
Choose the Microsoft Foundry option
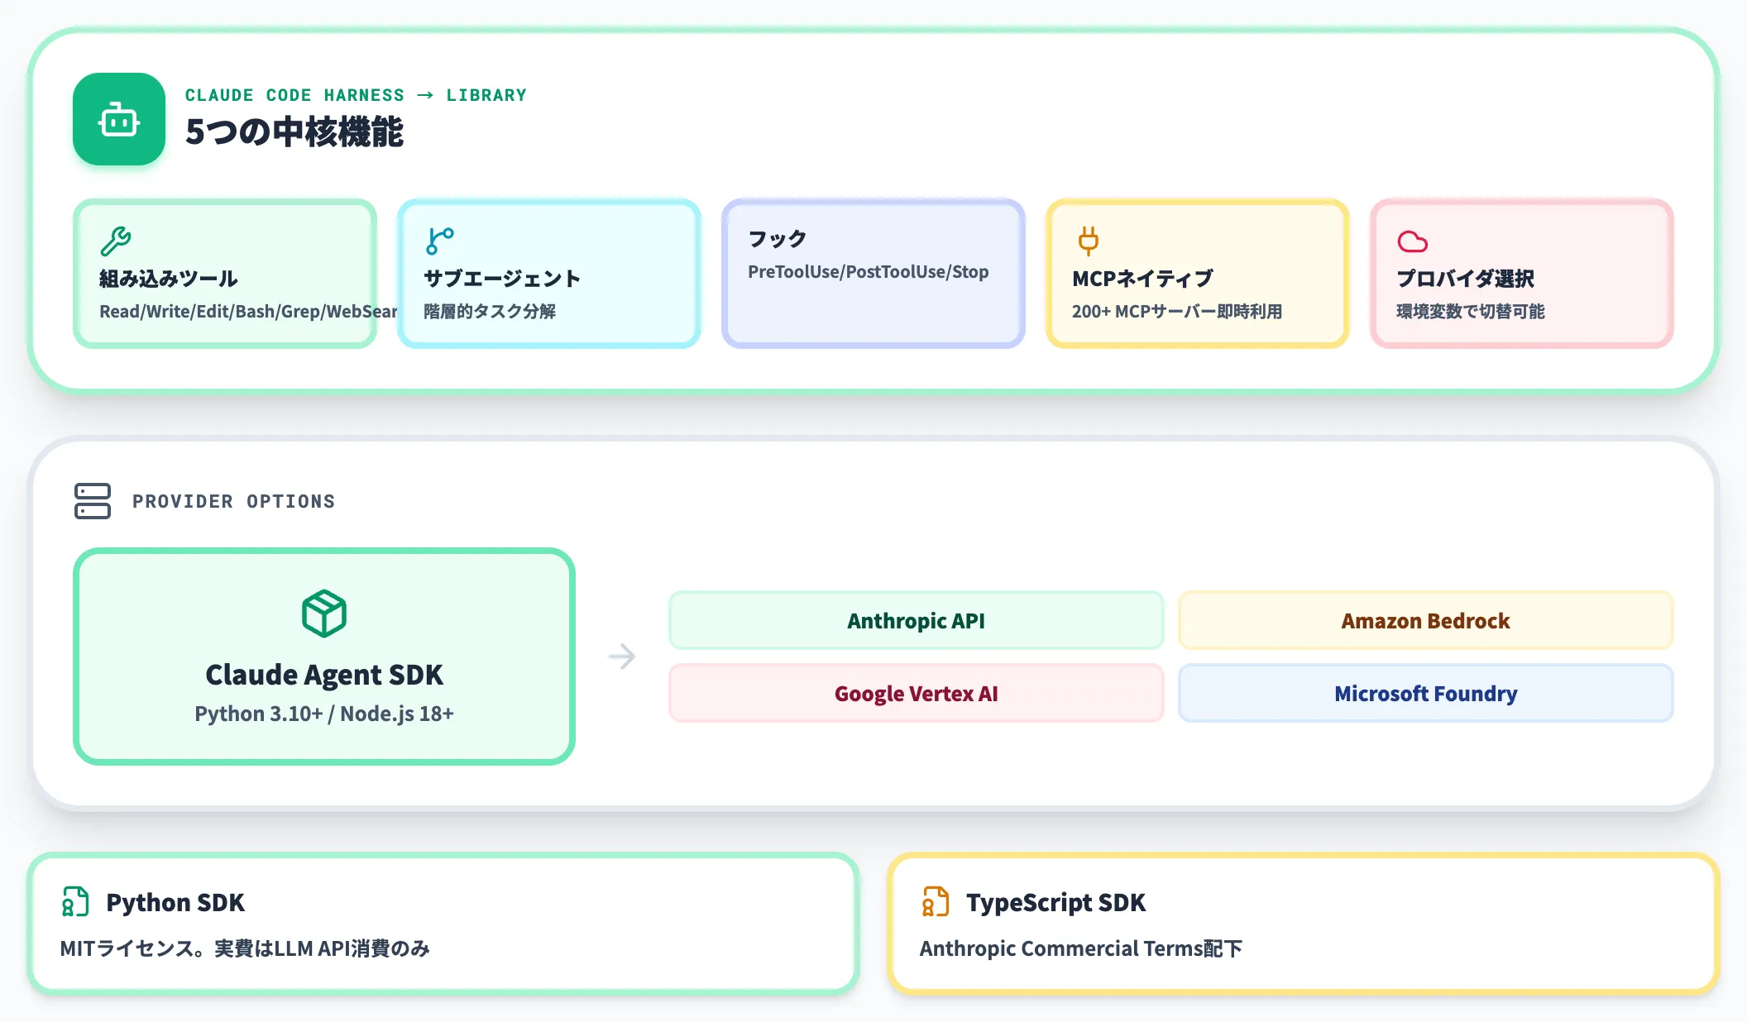(1426, 693)
